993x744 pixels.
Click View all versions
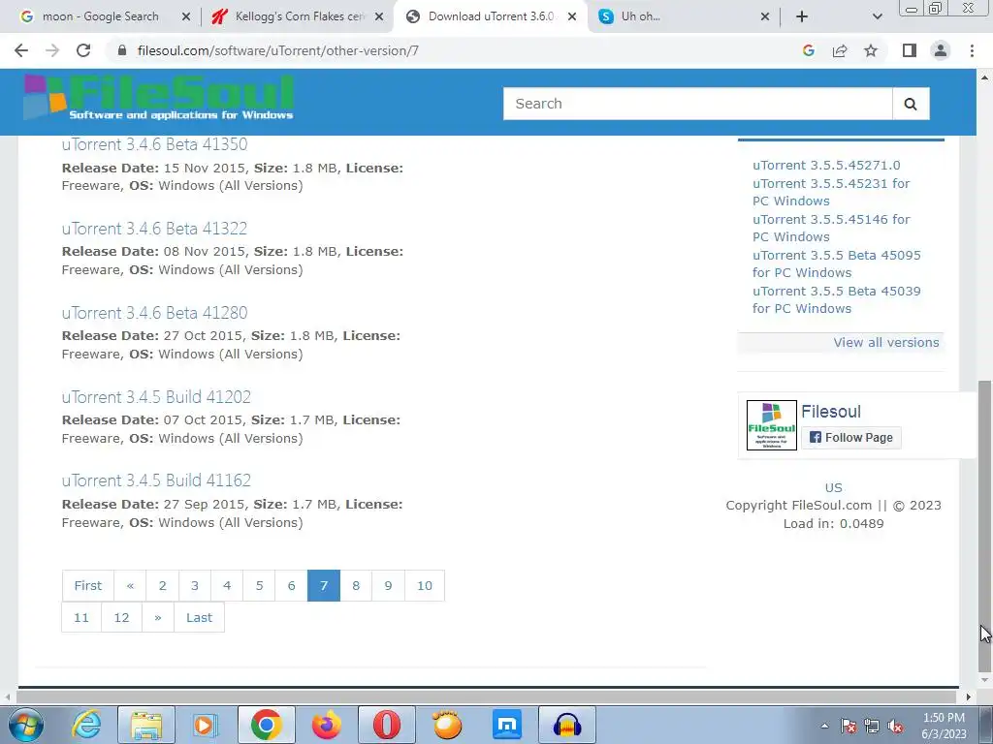coord(886,342)
